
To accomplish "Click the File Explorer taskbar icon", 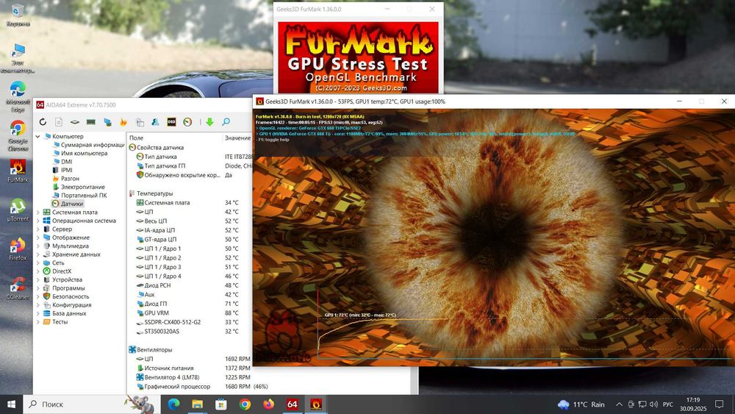I will coord(197,404).
